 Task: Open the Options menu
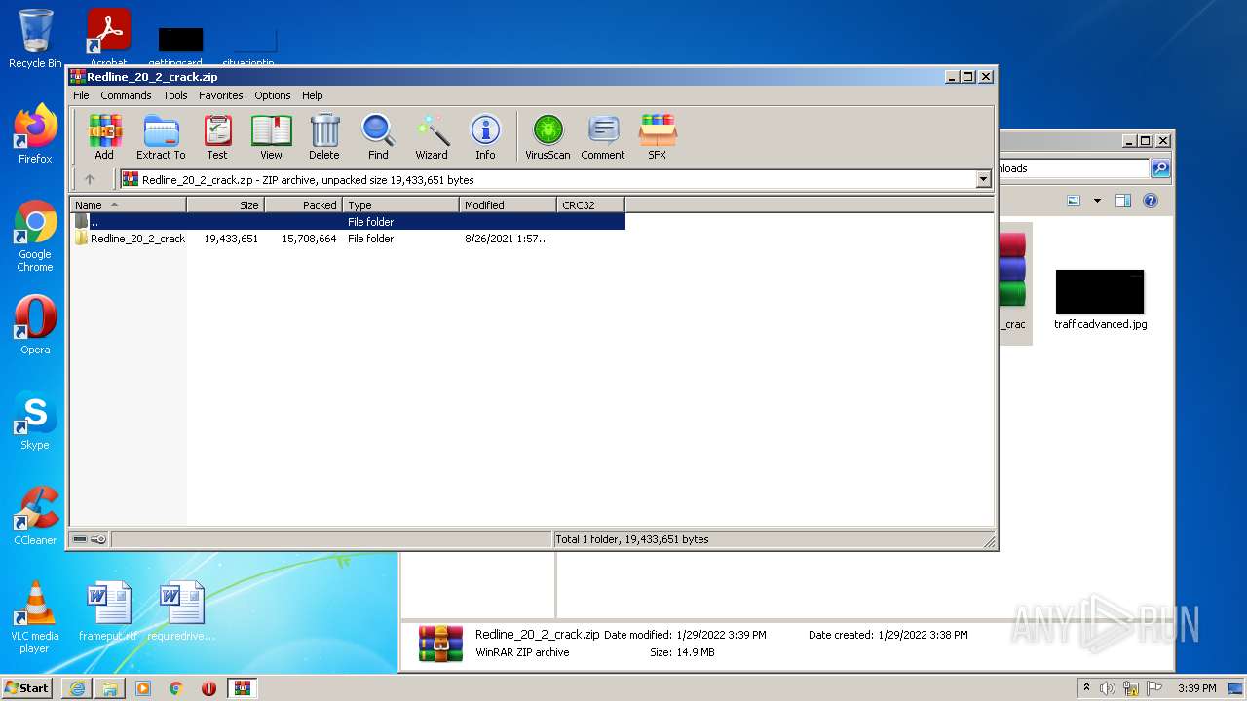point(273,95)
